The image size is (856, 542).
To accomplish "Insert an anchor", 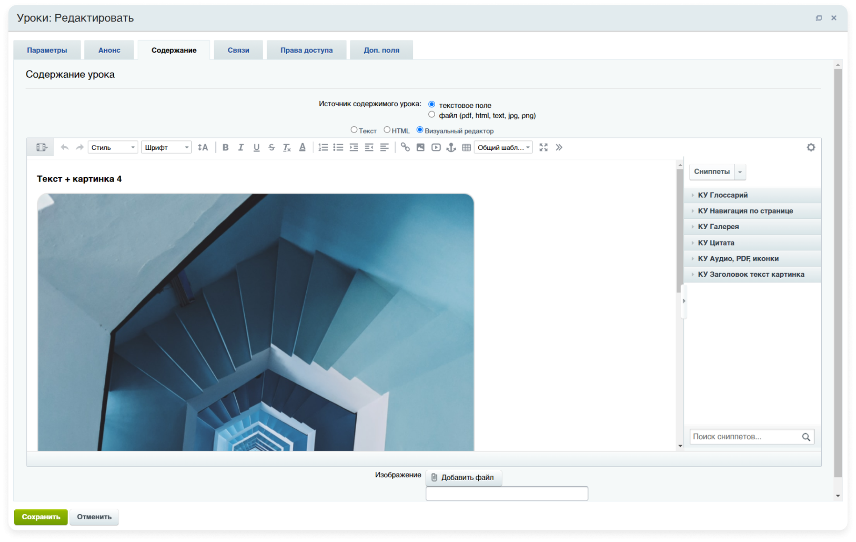I will point(451,148).
